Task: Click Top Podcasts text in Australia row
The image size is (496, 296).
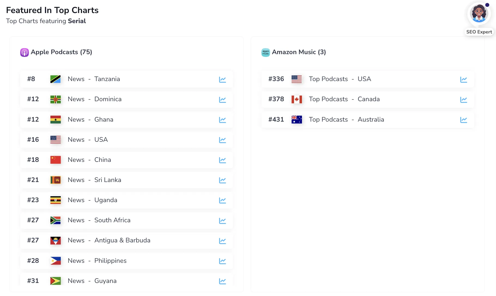Action: (x=328, y=119)
